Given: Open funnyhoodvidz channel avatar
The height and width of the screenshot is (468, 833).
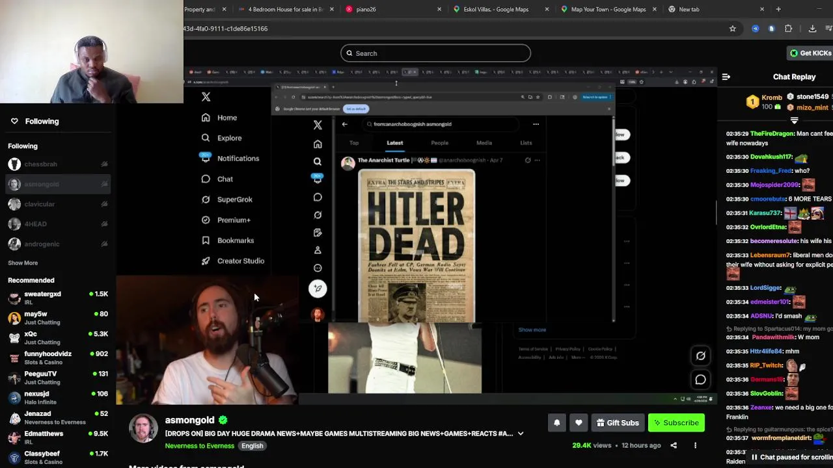Looking at the screenshot, I should click(14, 357).
